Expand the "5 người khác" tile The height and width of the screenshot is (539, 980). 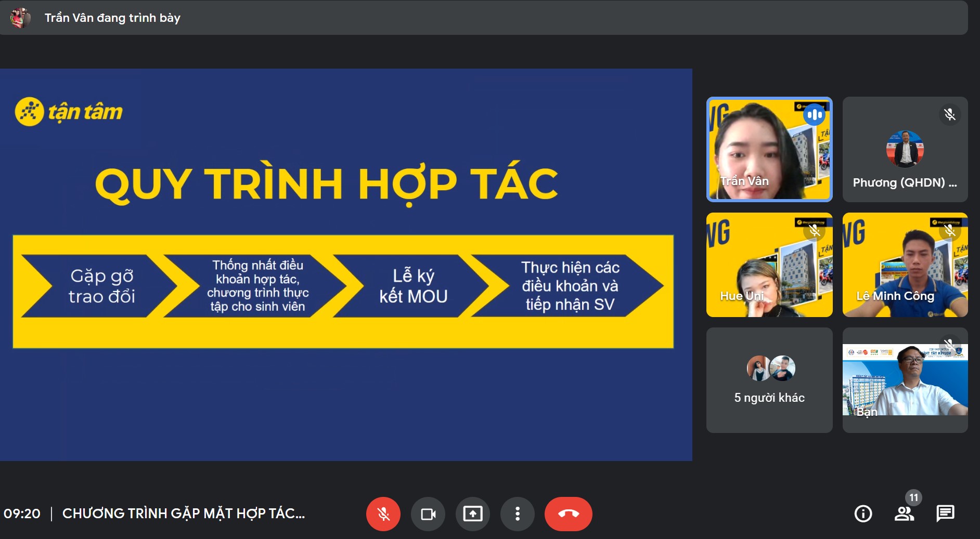(x=769, y=380)
